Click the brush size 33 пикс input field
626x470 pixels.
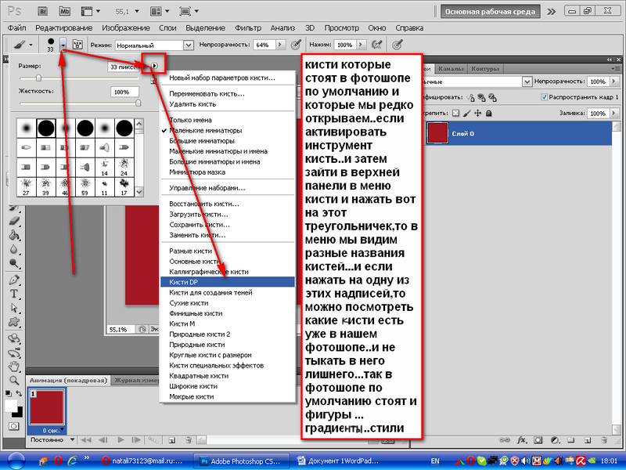point(122,67)
